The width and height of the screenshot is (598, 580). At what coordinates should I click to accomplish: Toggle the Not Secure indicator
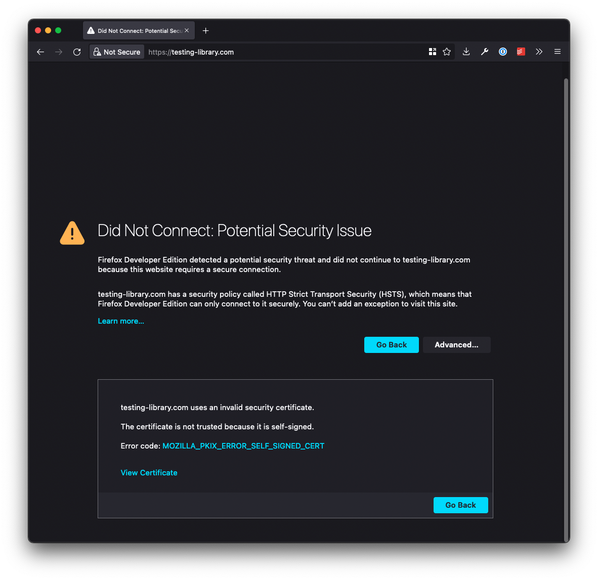click(116, 52)
